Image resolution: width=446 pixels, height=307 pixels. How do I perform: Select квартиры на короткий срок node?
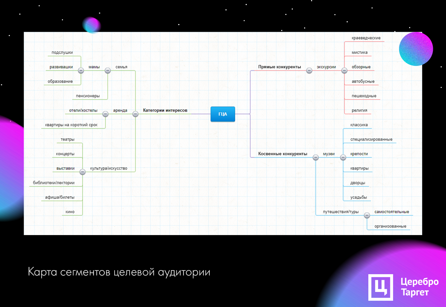pyautogui.click(x=71, y=125)
